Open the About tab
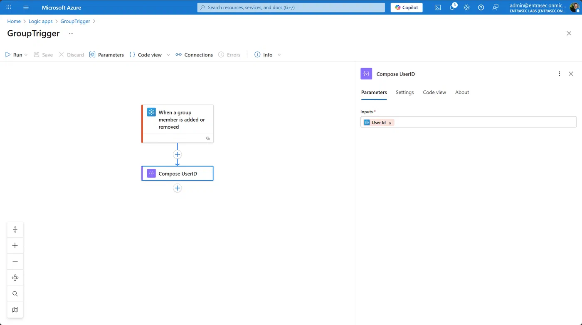 point(462,93)
